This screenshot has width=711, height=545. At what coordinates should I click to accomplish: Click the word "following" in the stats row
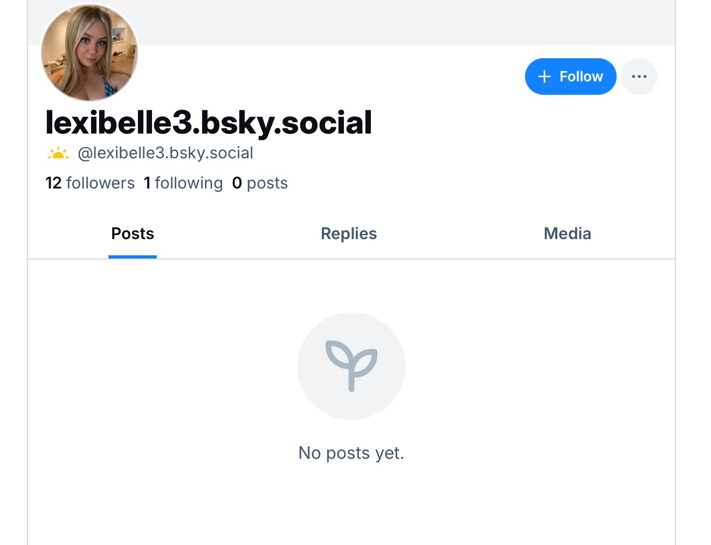pos(189,183)
